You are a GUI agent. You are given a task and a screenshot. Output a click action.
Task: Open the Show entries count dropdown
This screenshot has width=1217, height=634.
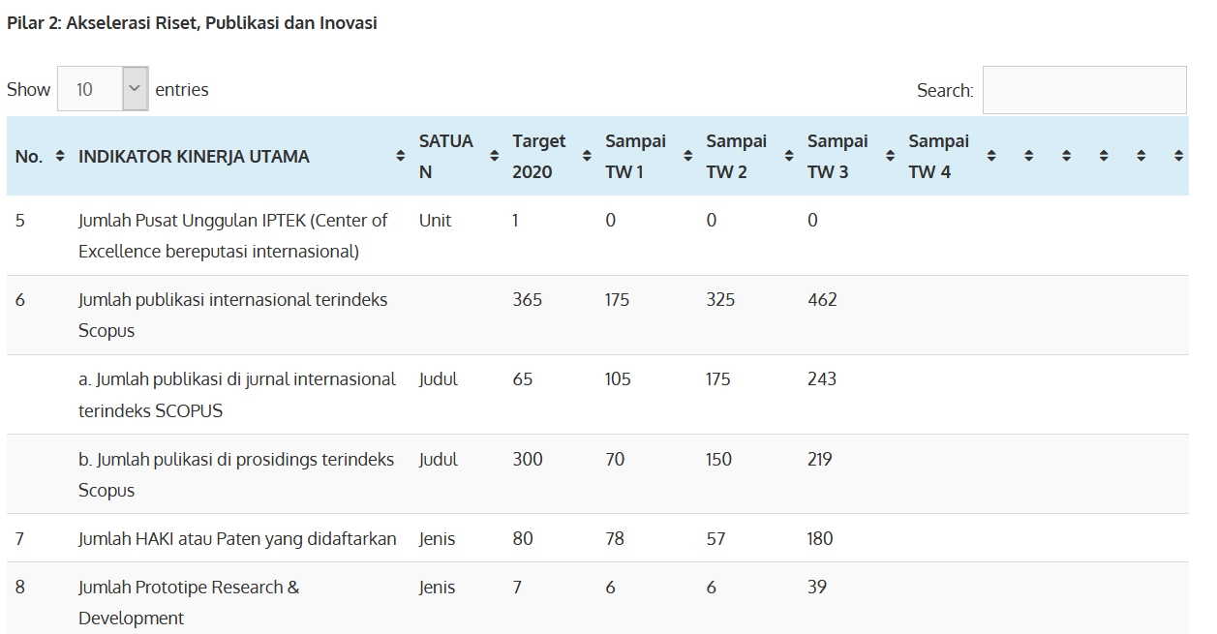[103, 89]
